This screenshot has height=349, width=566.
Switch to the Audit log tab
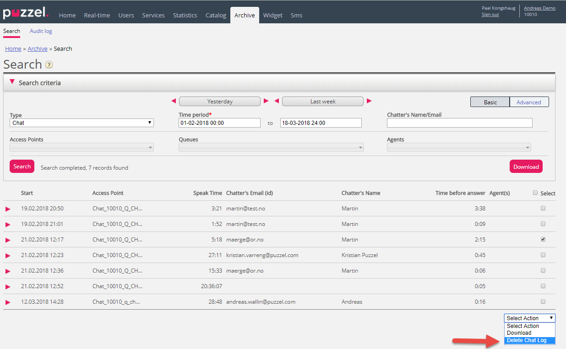(41, 31)
